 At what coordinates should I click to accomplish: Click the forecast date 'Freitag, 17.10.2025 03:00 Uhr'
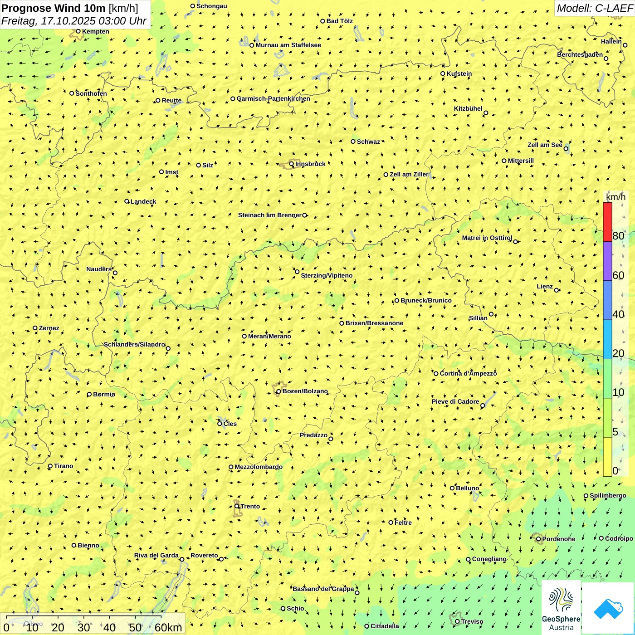(74, 21)
